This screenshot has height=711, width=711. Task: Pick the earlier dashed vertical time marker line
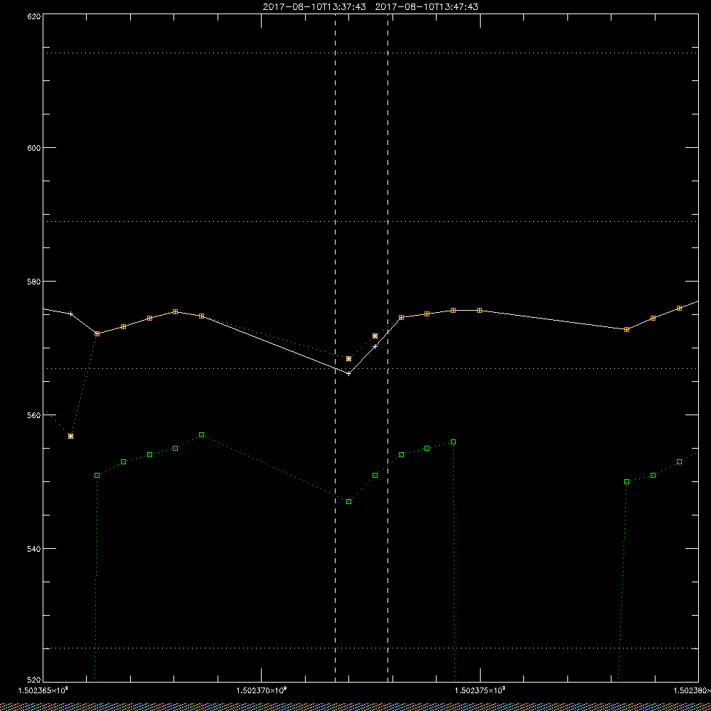[x=335, y=348]
